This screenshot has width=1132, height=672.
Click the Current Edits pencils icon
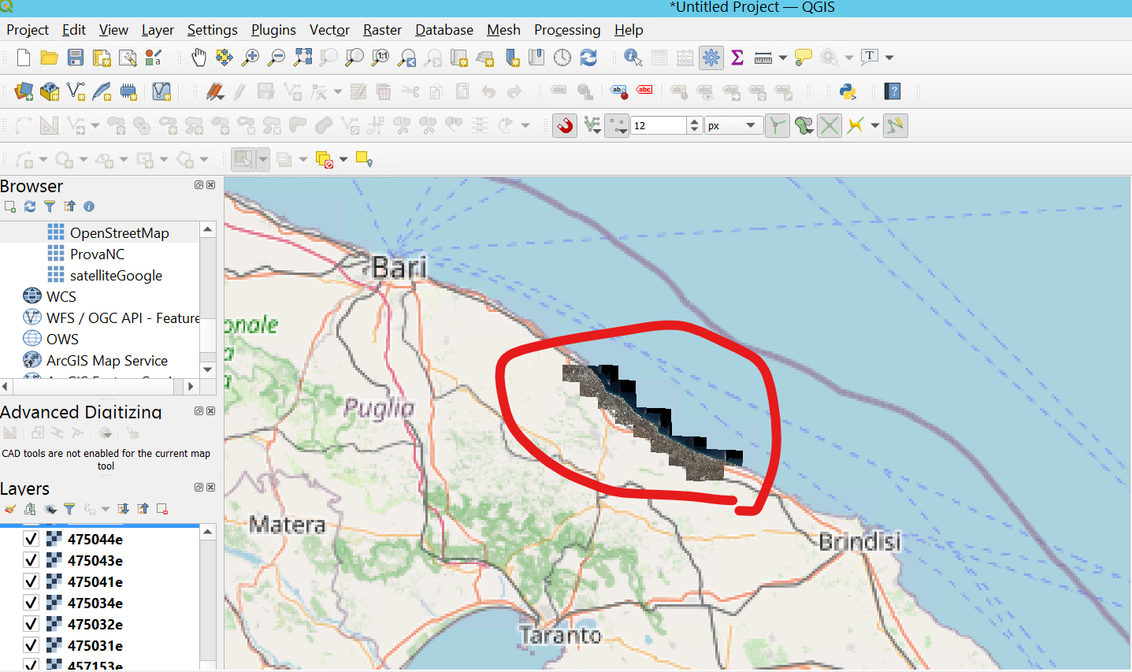pos(214,91)
